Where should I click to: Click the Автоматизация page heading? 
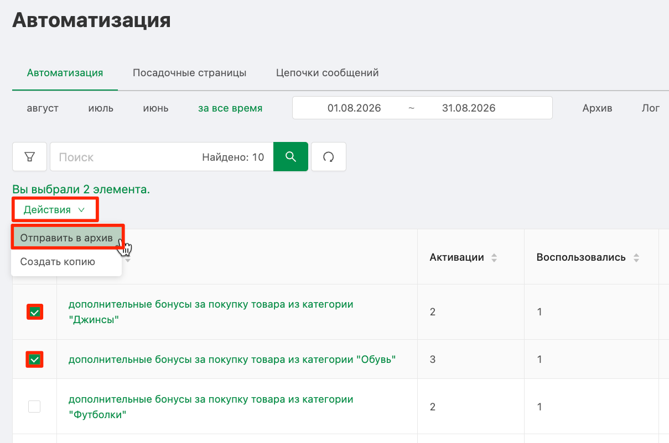[x=91, y=20]
